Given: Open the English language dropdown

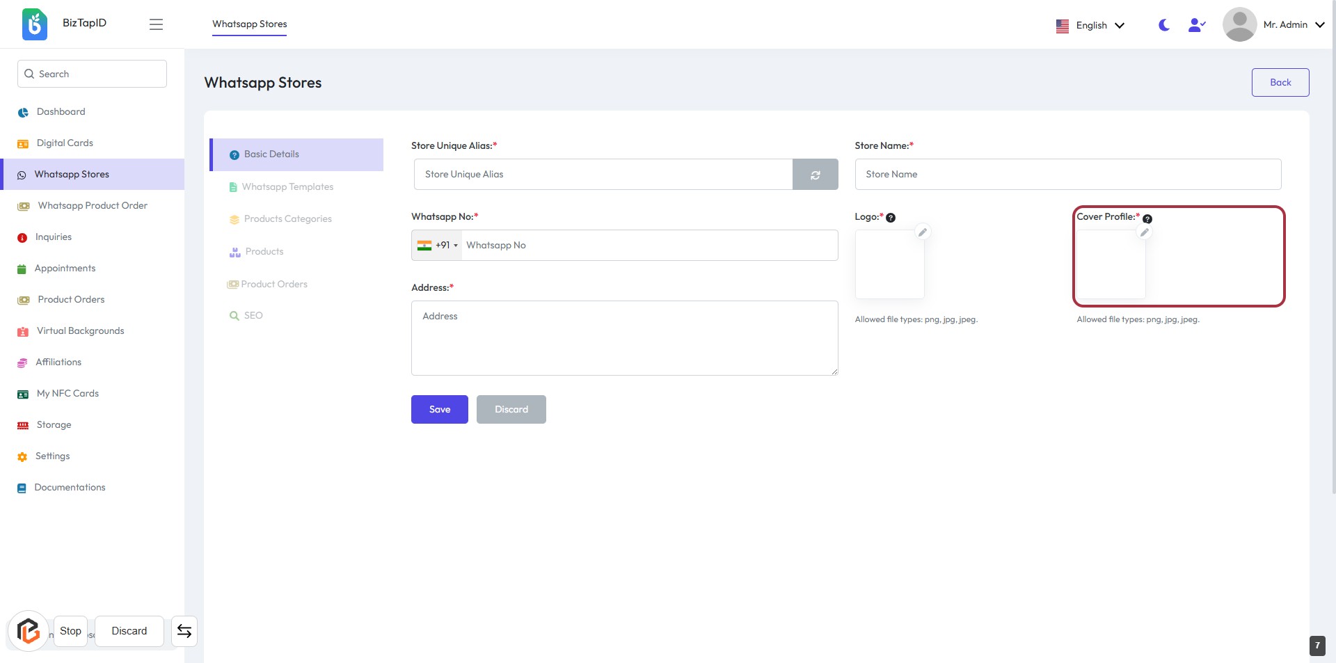Looking at the screenshot, I should click(1090, 26).
